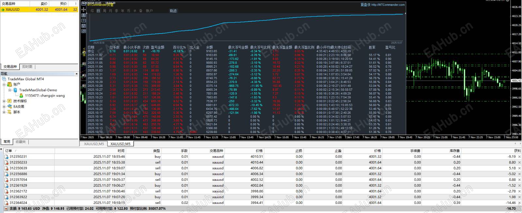Click the TradeMax Global MT4 root icon
Screen dimensions: 522x213
click(4, 79)
